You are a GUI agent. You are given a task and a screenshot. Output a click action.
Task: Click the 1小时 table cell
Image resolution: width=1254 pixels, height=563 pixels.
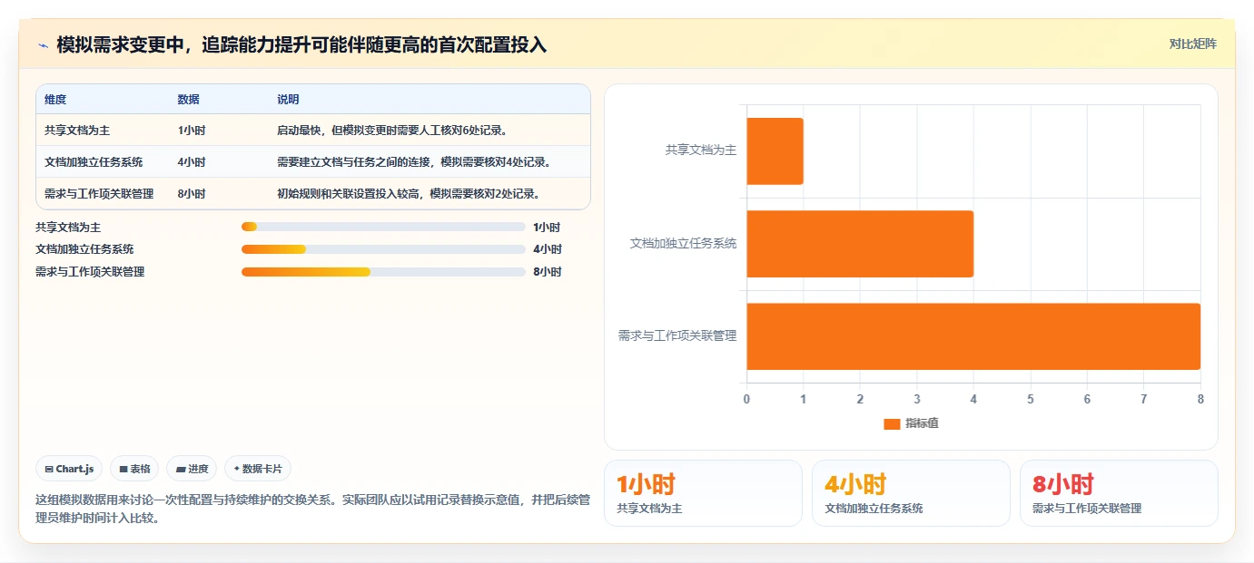point(192,131)
